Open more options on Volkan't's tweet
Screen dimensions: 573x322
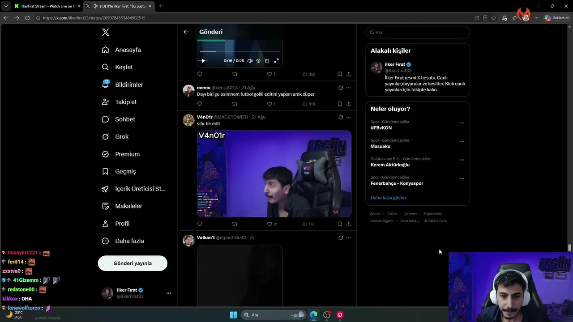349,237
